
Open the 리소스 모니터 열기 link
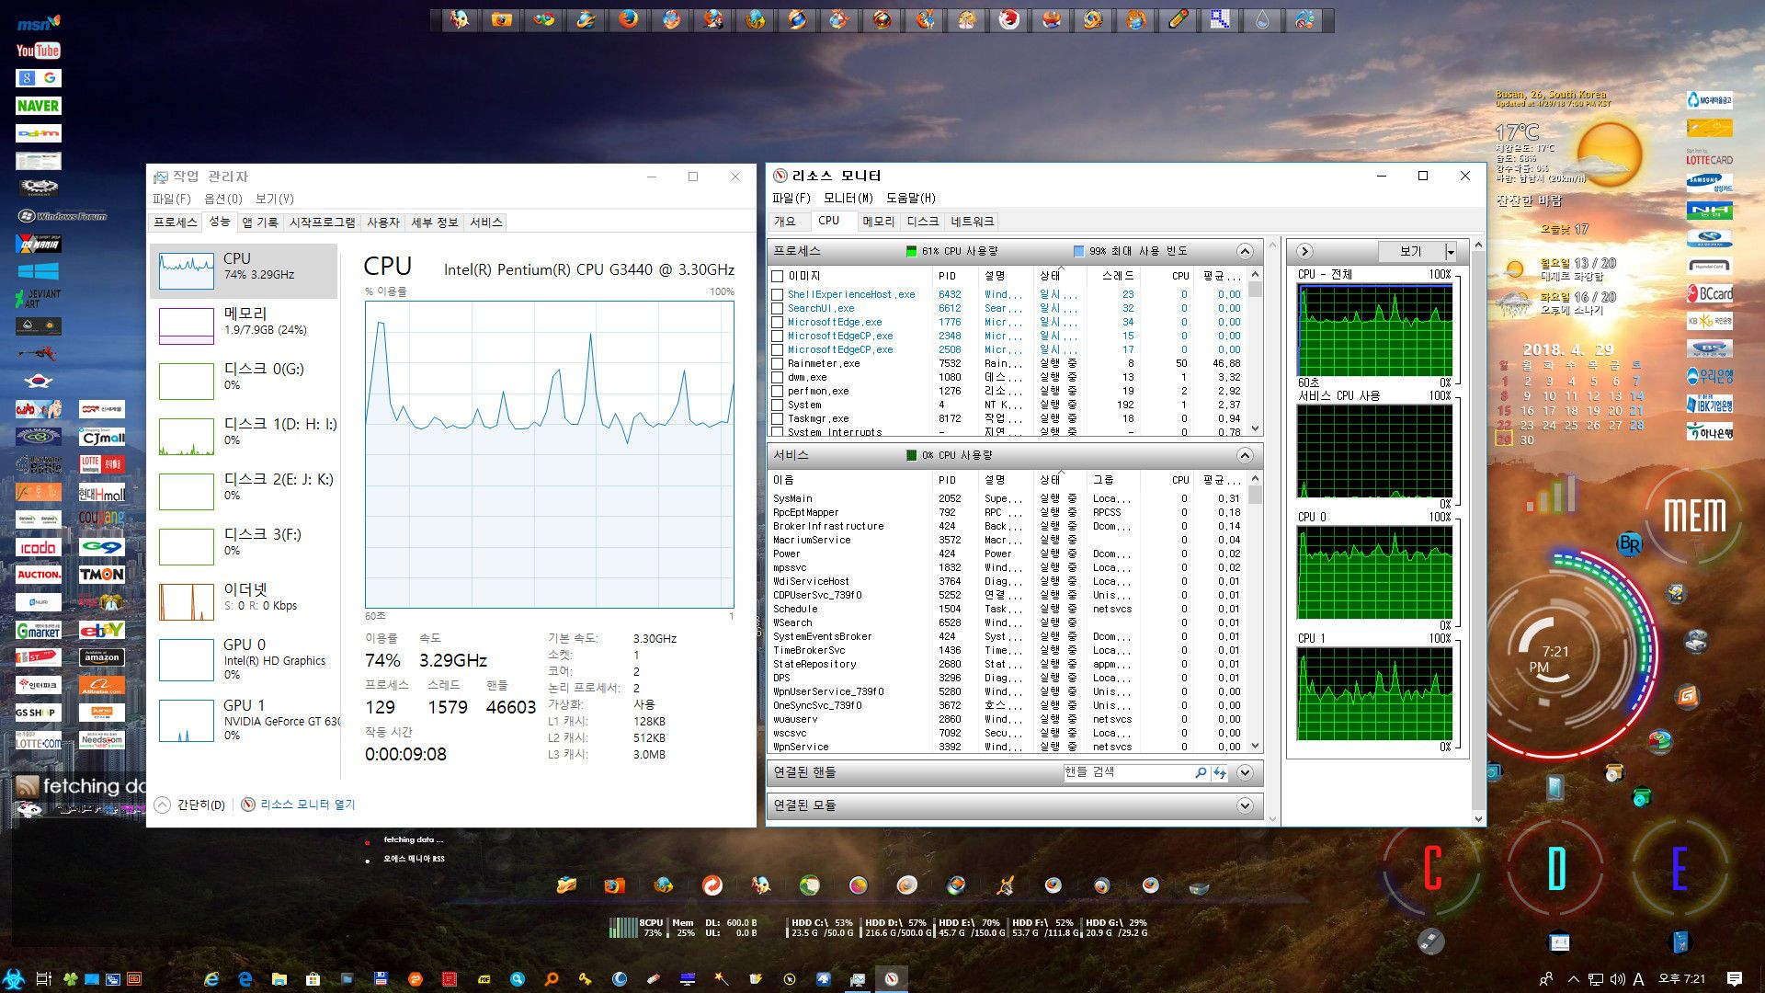click(x=307, y=805)
